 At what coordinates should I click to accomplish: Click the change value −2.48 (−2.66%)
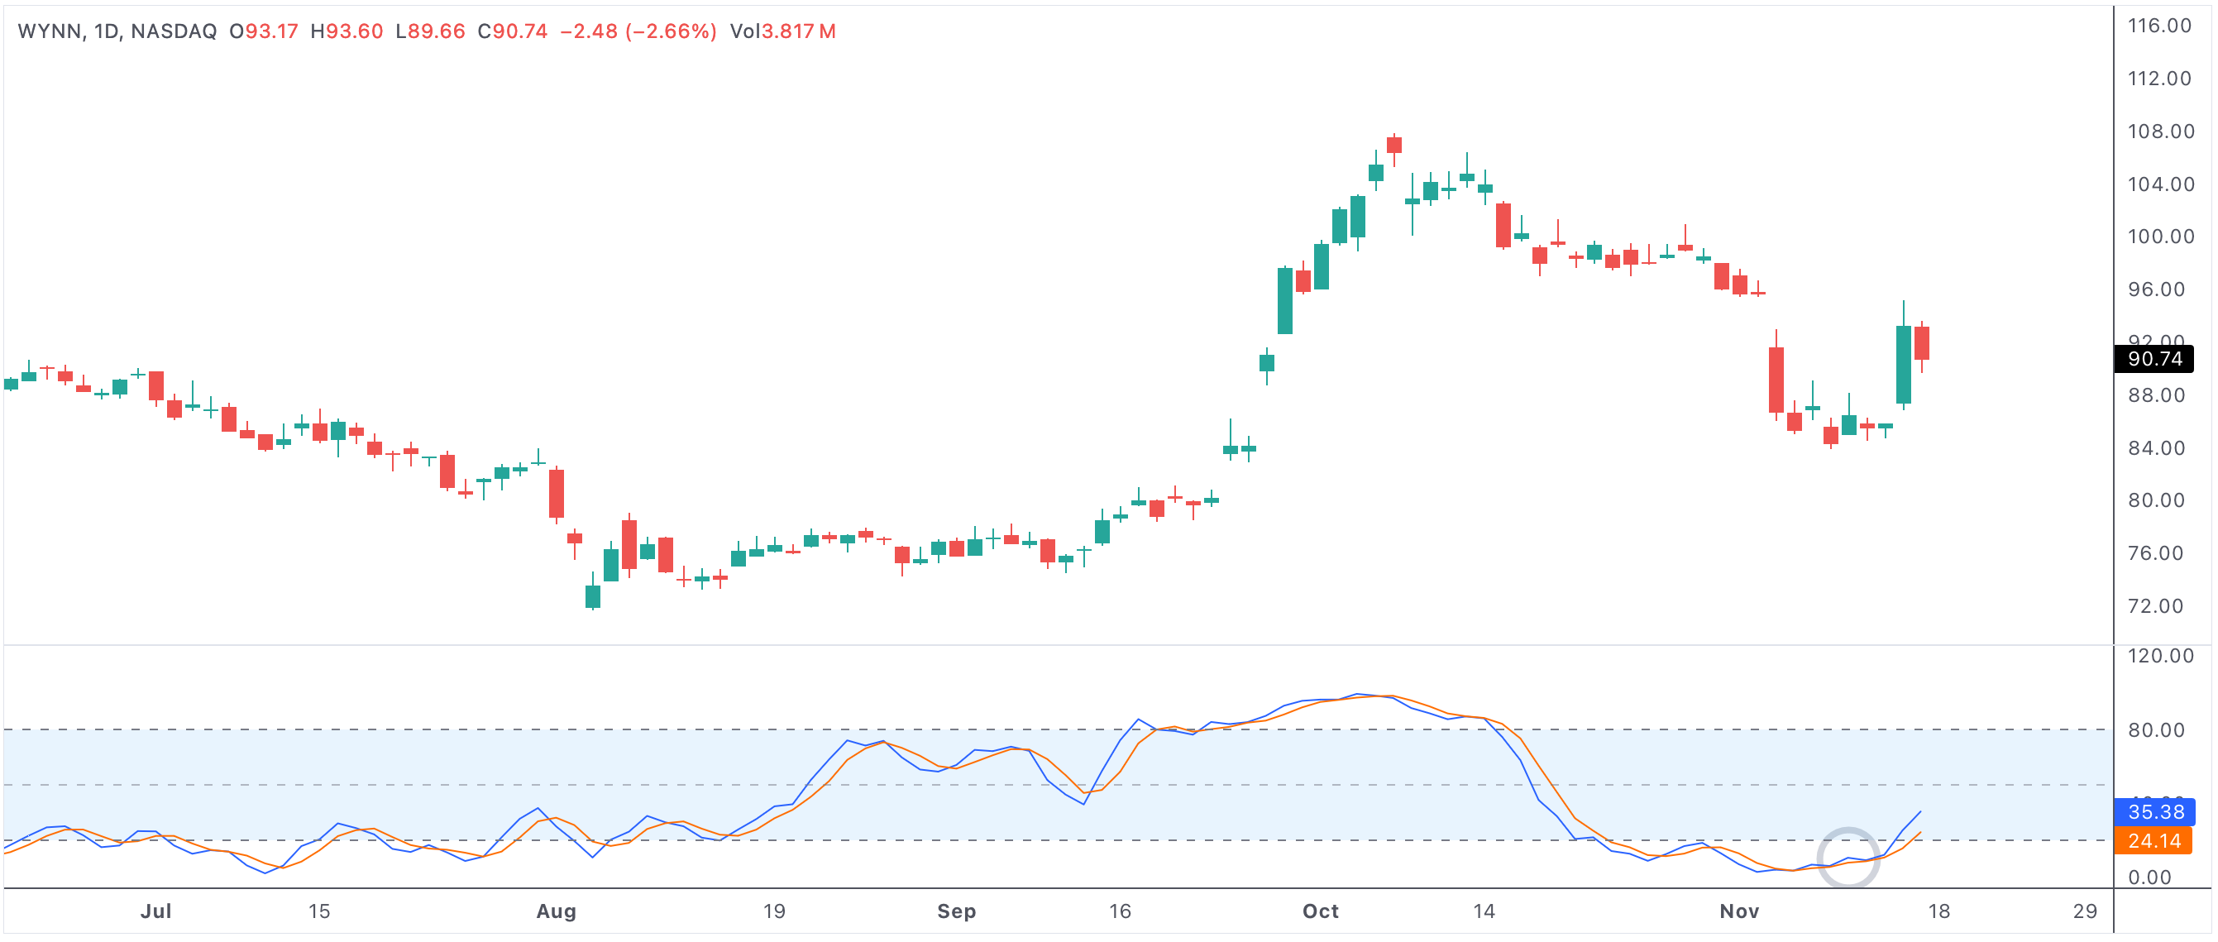(x=638, y=31)
